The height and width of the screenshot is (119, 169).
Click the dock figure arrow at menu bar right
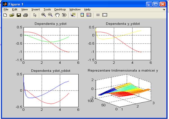tap(164, 10)
